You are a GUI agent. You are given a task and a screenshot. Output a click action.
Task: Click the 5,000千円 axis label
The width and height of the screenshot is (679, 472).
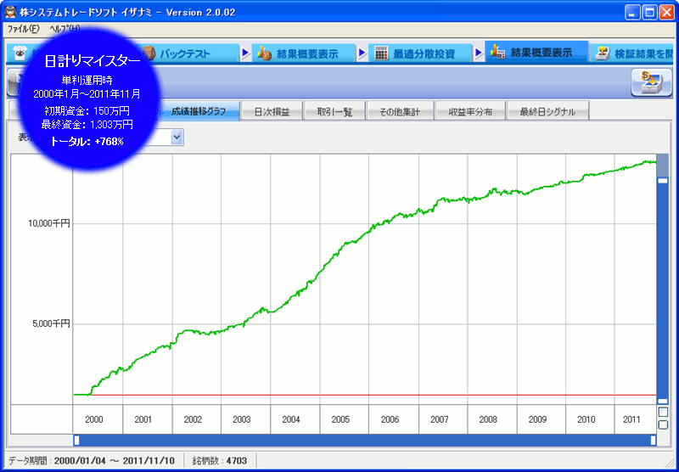tap(51, 324)
